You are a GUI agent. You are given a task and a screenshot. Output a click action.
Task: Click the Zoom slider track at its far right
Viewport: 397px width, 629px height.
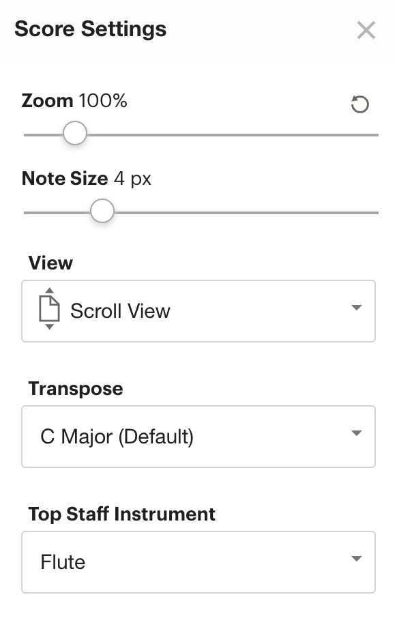(x=375, y=135)
